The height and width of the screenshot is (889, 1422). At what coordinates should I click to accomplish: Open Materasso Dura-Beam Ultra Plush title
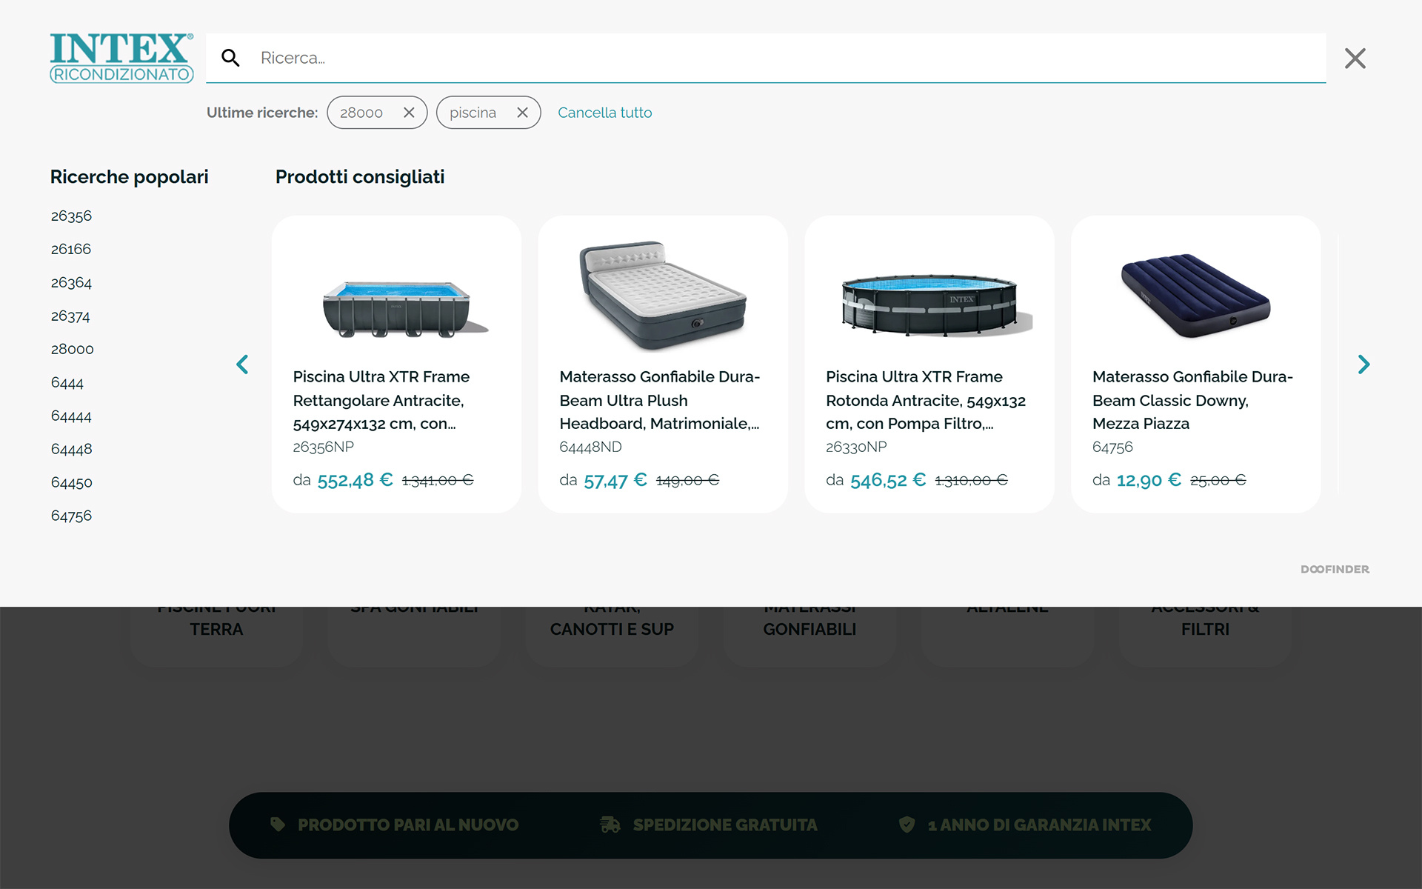click(x=659, y=400)
